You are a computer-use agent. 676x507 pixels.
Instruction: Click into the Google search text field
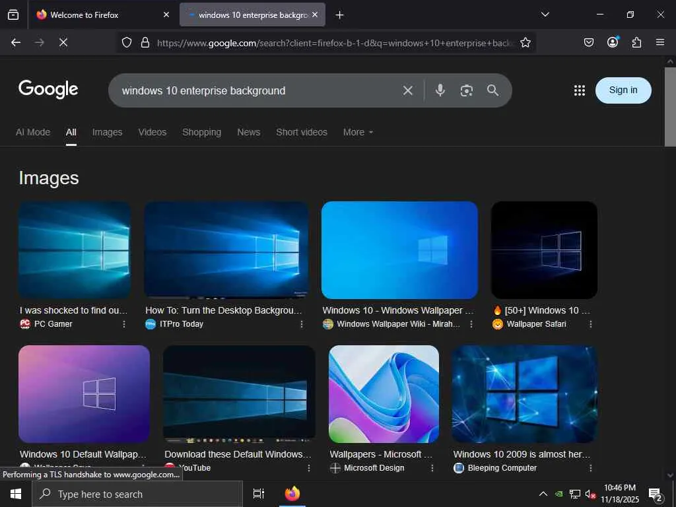[x=259, y=90]
